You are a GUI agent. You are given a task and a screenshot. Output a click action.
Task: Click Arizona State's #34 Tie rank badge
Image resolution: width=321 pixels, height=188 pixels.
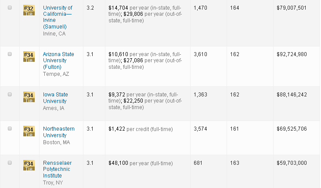29,56
